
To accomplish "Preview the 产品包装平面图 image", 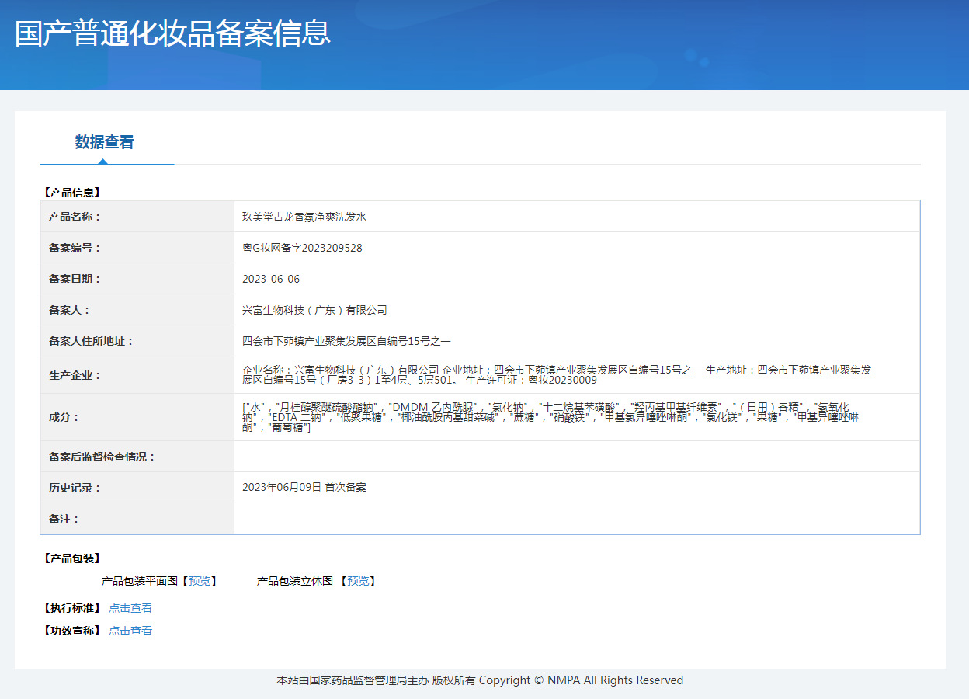I will 200,581.
